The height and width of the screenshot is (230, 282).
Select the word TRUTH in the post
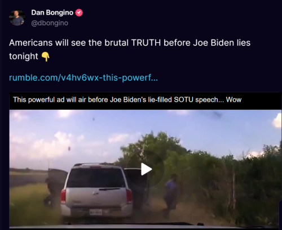[x=146, y=43]
